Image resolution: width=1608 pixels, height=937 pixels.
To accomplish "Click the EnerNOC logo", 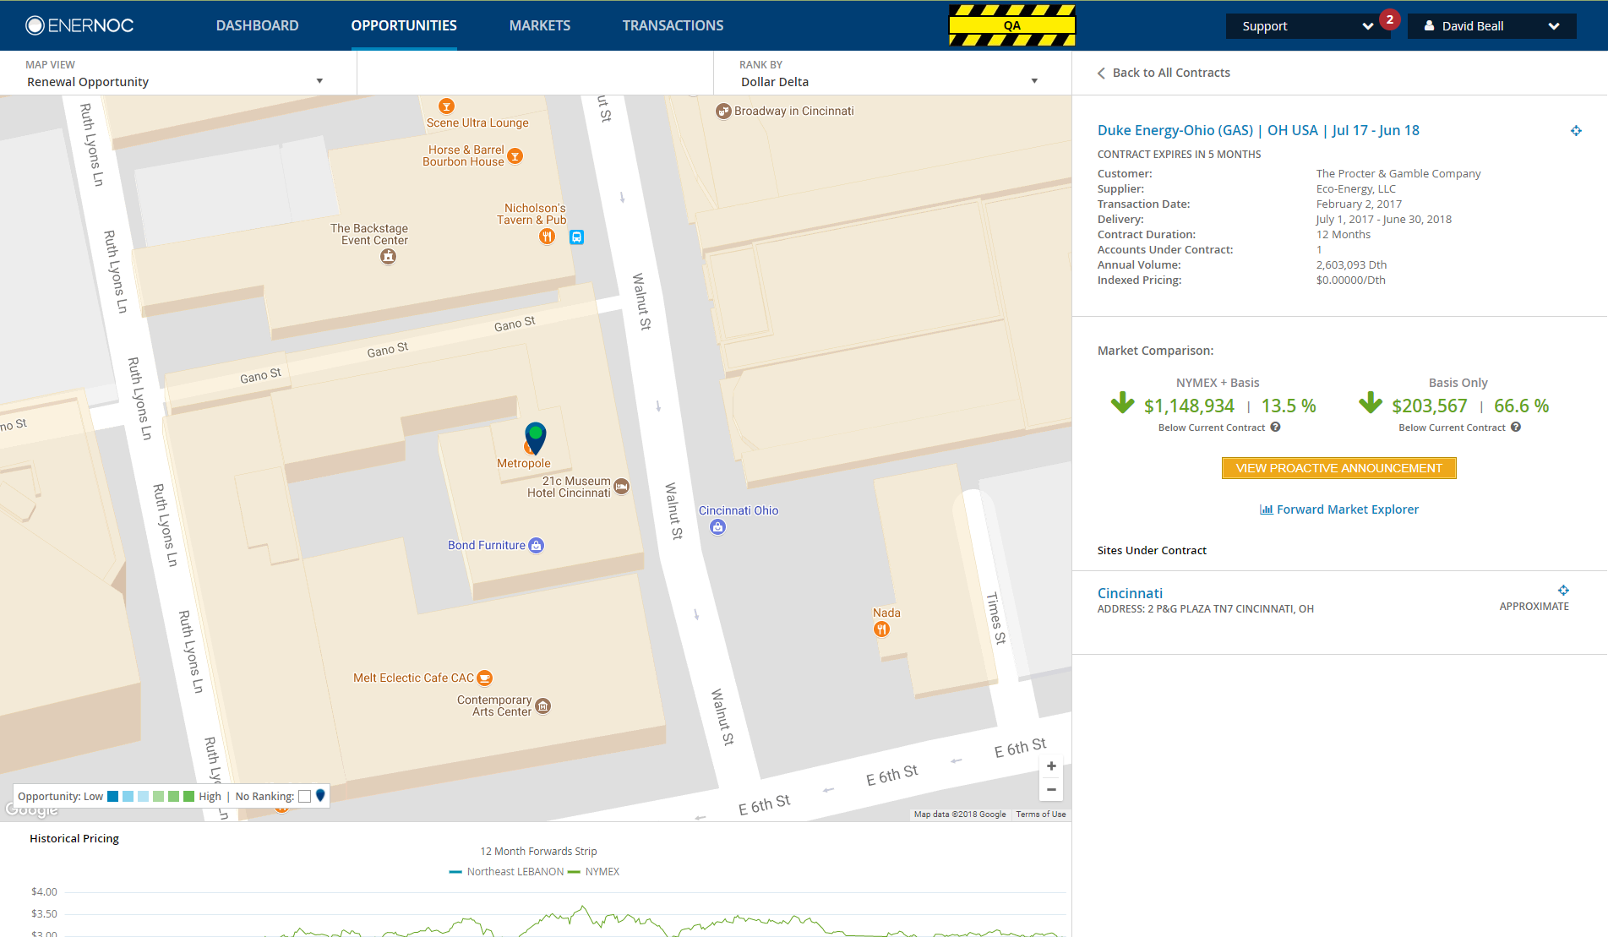I will [x=79, y=25].
